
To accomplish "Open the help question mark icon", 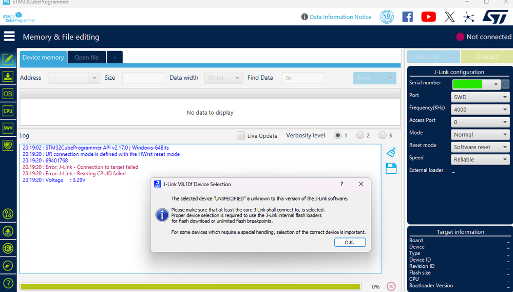I will [x=8, y=283].
